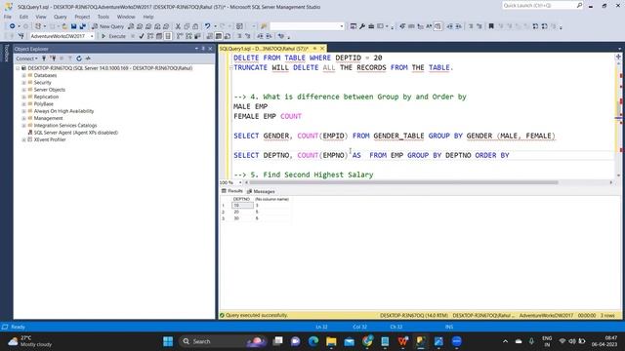Image resolution: width=625 pixels, height=351 pixels.
Task: Click the 'Find Second Highest Salary' comment line
Action: [304, 175]
